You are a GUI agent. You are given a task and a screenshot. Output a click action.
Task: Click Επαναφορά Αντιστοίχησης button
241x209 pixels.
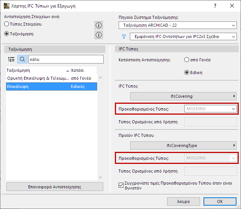pyautogui.click(x=55, y=187)
